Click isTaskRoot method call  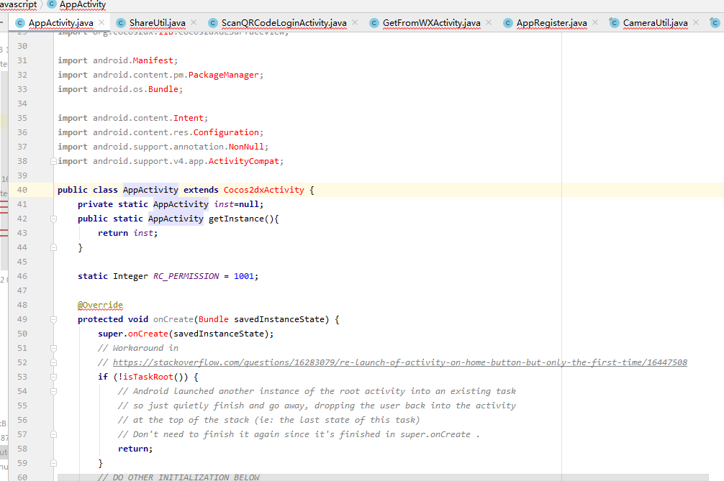(148, 377)
